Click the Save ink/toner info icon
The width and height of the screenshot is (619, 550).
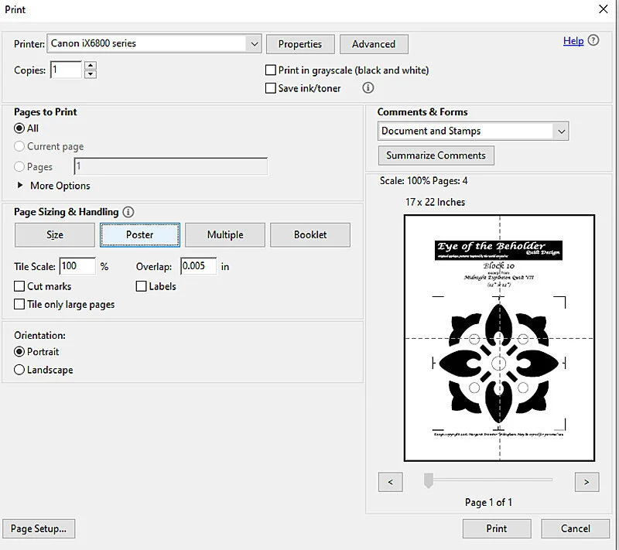pyautogui.click(x=368, y=87)
